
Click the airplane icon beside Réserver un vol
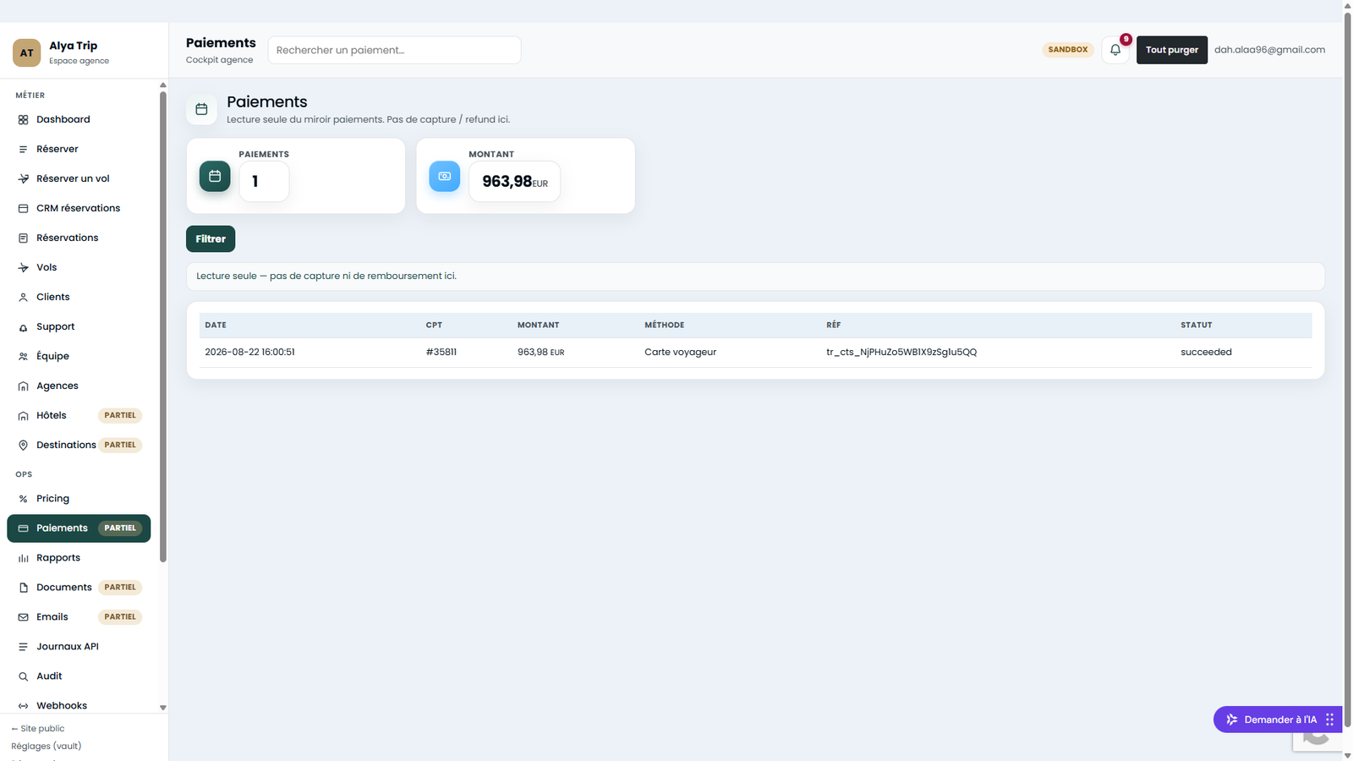tap(24, 179)
